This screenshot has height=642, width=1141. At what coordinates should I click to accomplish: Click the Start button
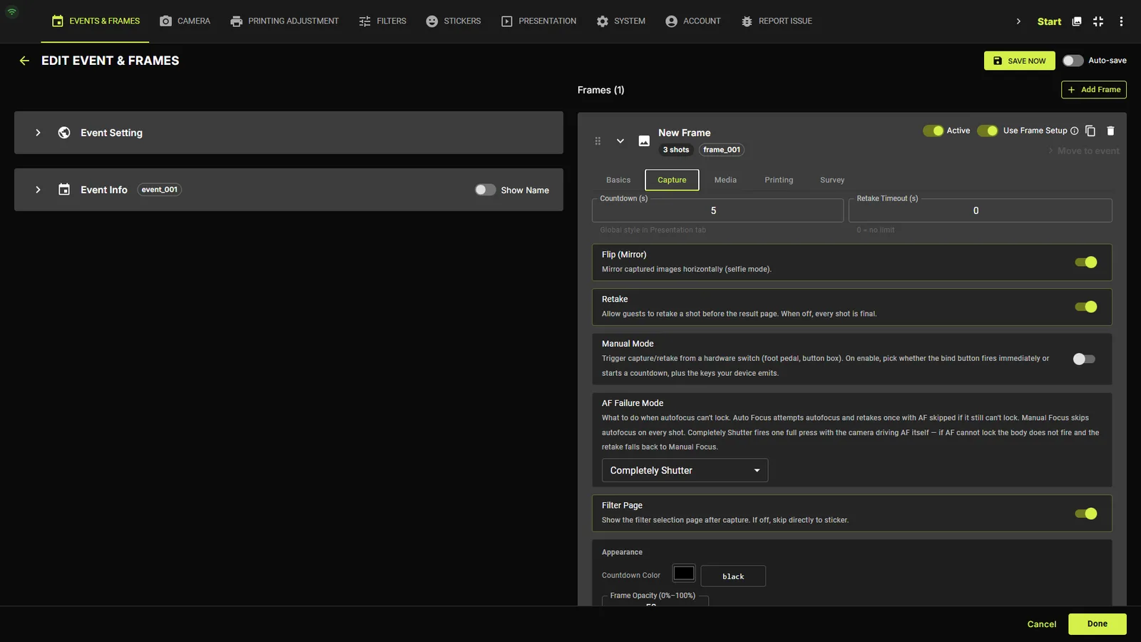[1049, 21]
